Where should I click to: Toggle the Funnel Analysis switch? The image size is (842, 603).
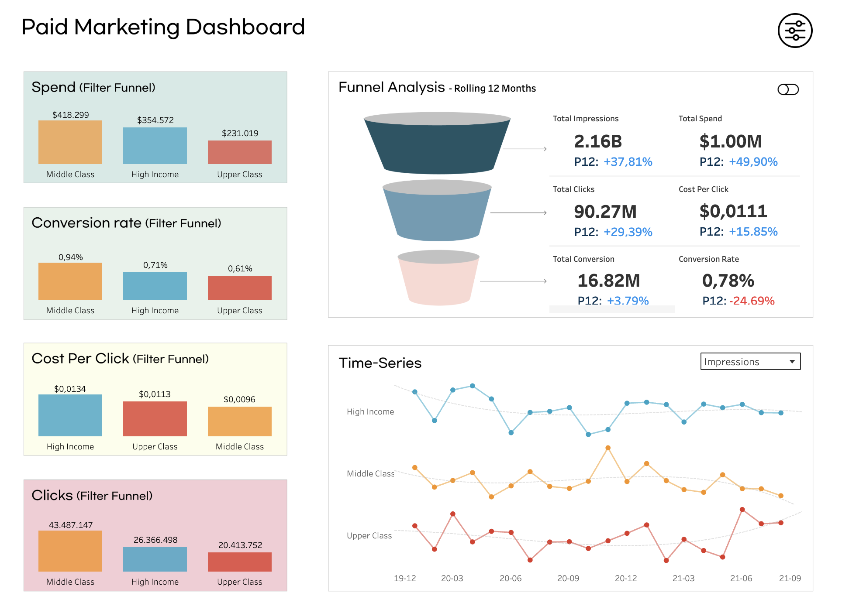pos(788,89)
